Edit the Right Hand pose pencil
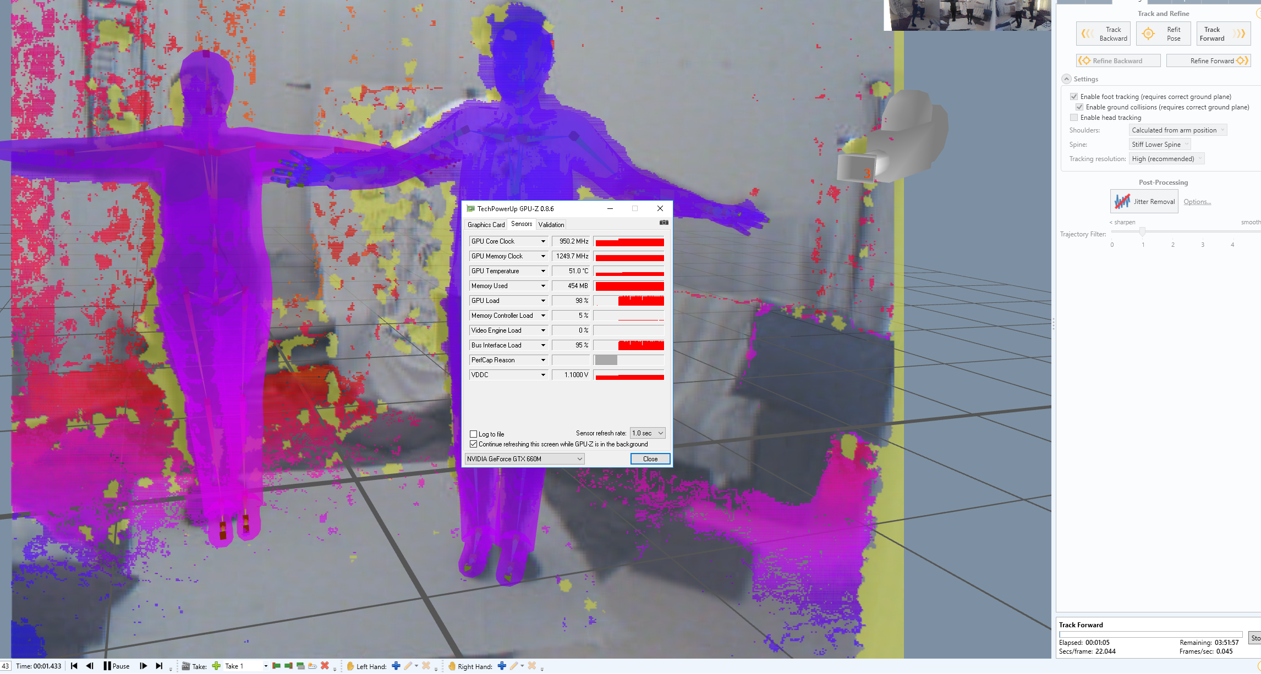Screen dimensions: 1261x674 coord(513,666)
